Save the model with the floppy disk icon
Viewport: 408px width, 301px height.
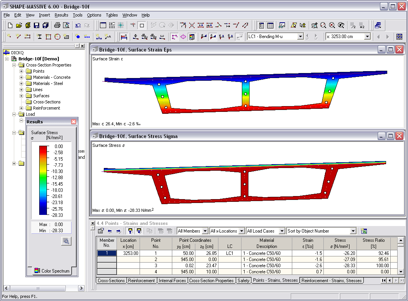pos(37,25)
